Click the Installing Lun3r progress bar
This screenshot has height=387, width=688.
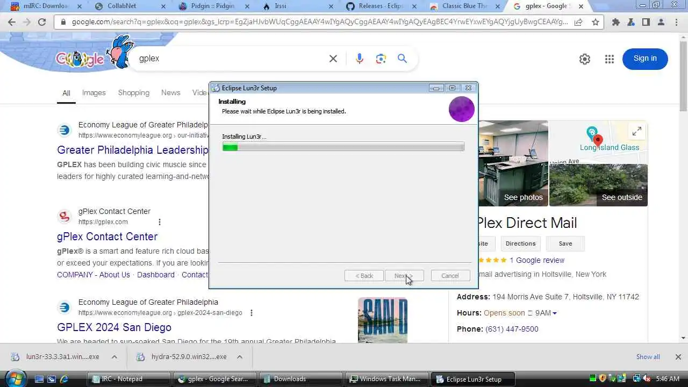click(x=343, y=147)
